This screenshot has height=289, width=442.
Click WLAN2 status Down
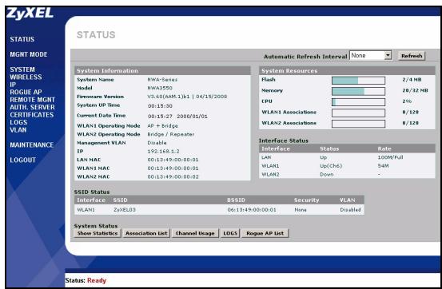[326, 174]
